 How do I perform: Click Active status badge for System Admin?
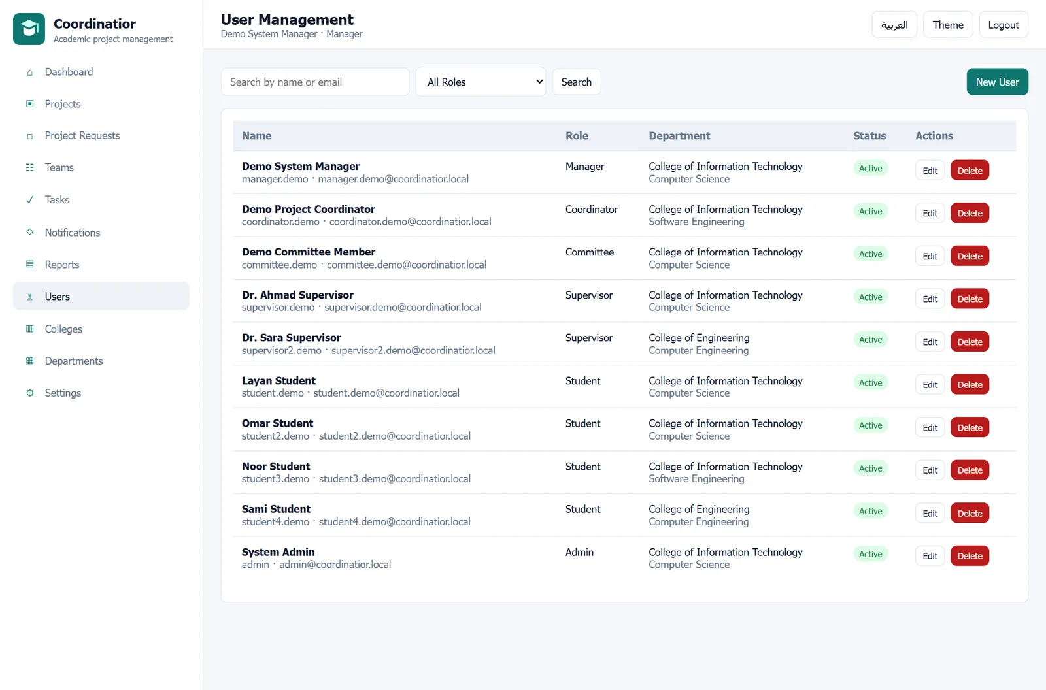click(870, 554)
